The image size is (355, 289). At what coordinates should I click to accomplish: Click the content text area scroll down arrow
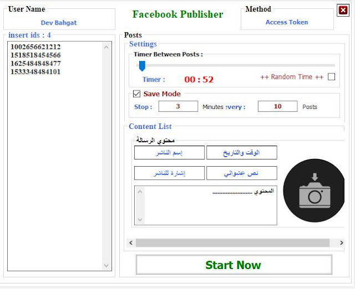pyautogui.click(x=140, y=220)
